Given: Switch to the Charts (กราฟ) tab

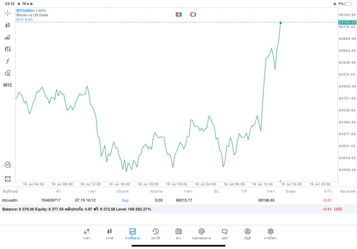Looking at the screenshot, I should click(x=109, y=233).
